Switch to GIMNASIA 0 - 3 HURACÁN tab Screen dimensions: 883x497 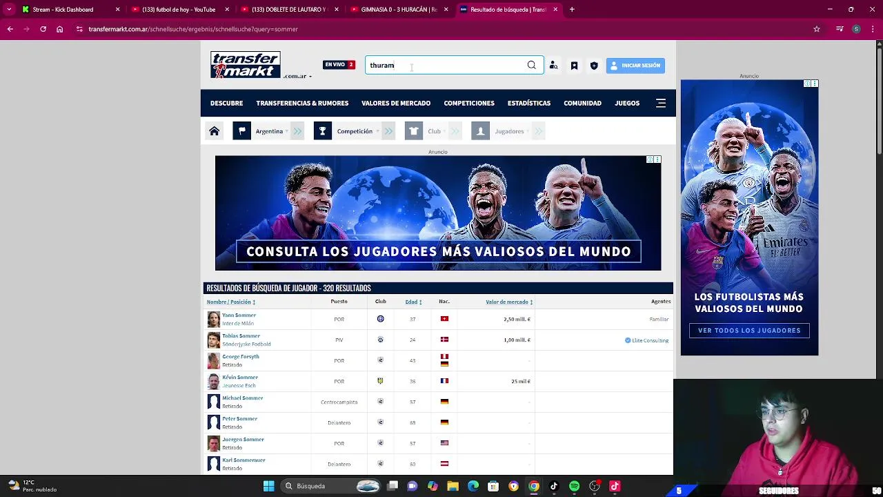click(x=400, y=10)
